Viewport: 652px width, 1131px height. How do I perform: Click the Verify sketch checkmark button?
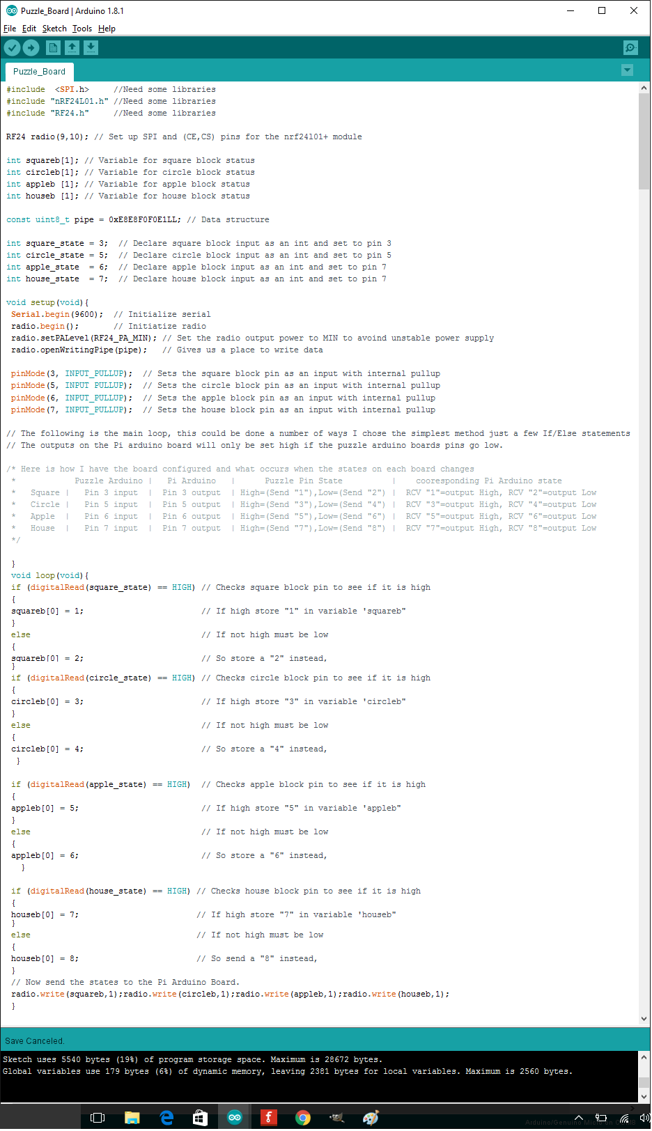pos(13,47)
